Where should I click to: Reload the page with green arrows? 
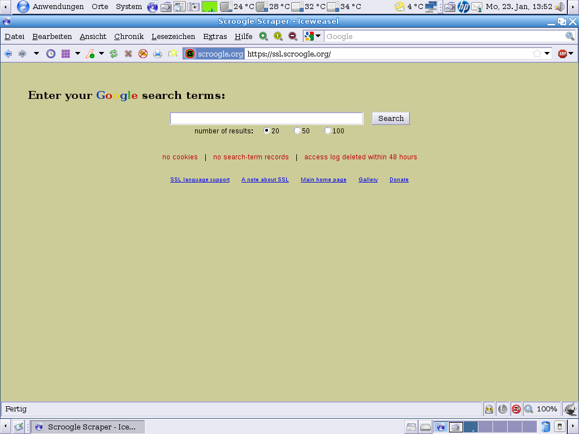point(114,54)
